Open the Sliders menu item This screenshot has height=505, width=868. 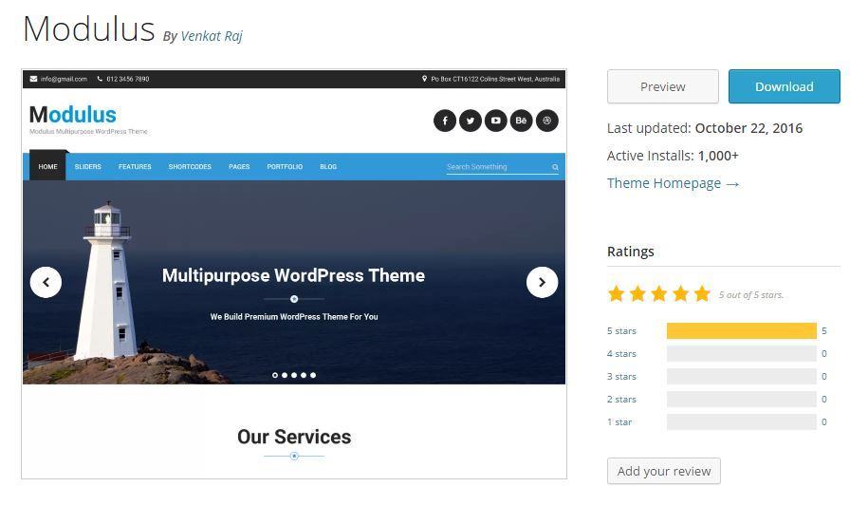(x=88, y=167)
